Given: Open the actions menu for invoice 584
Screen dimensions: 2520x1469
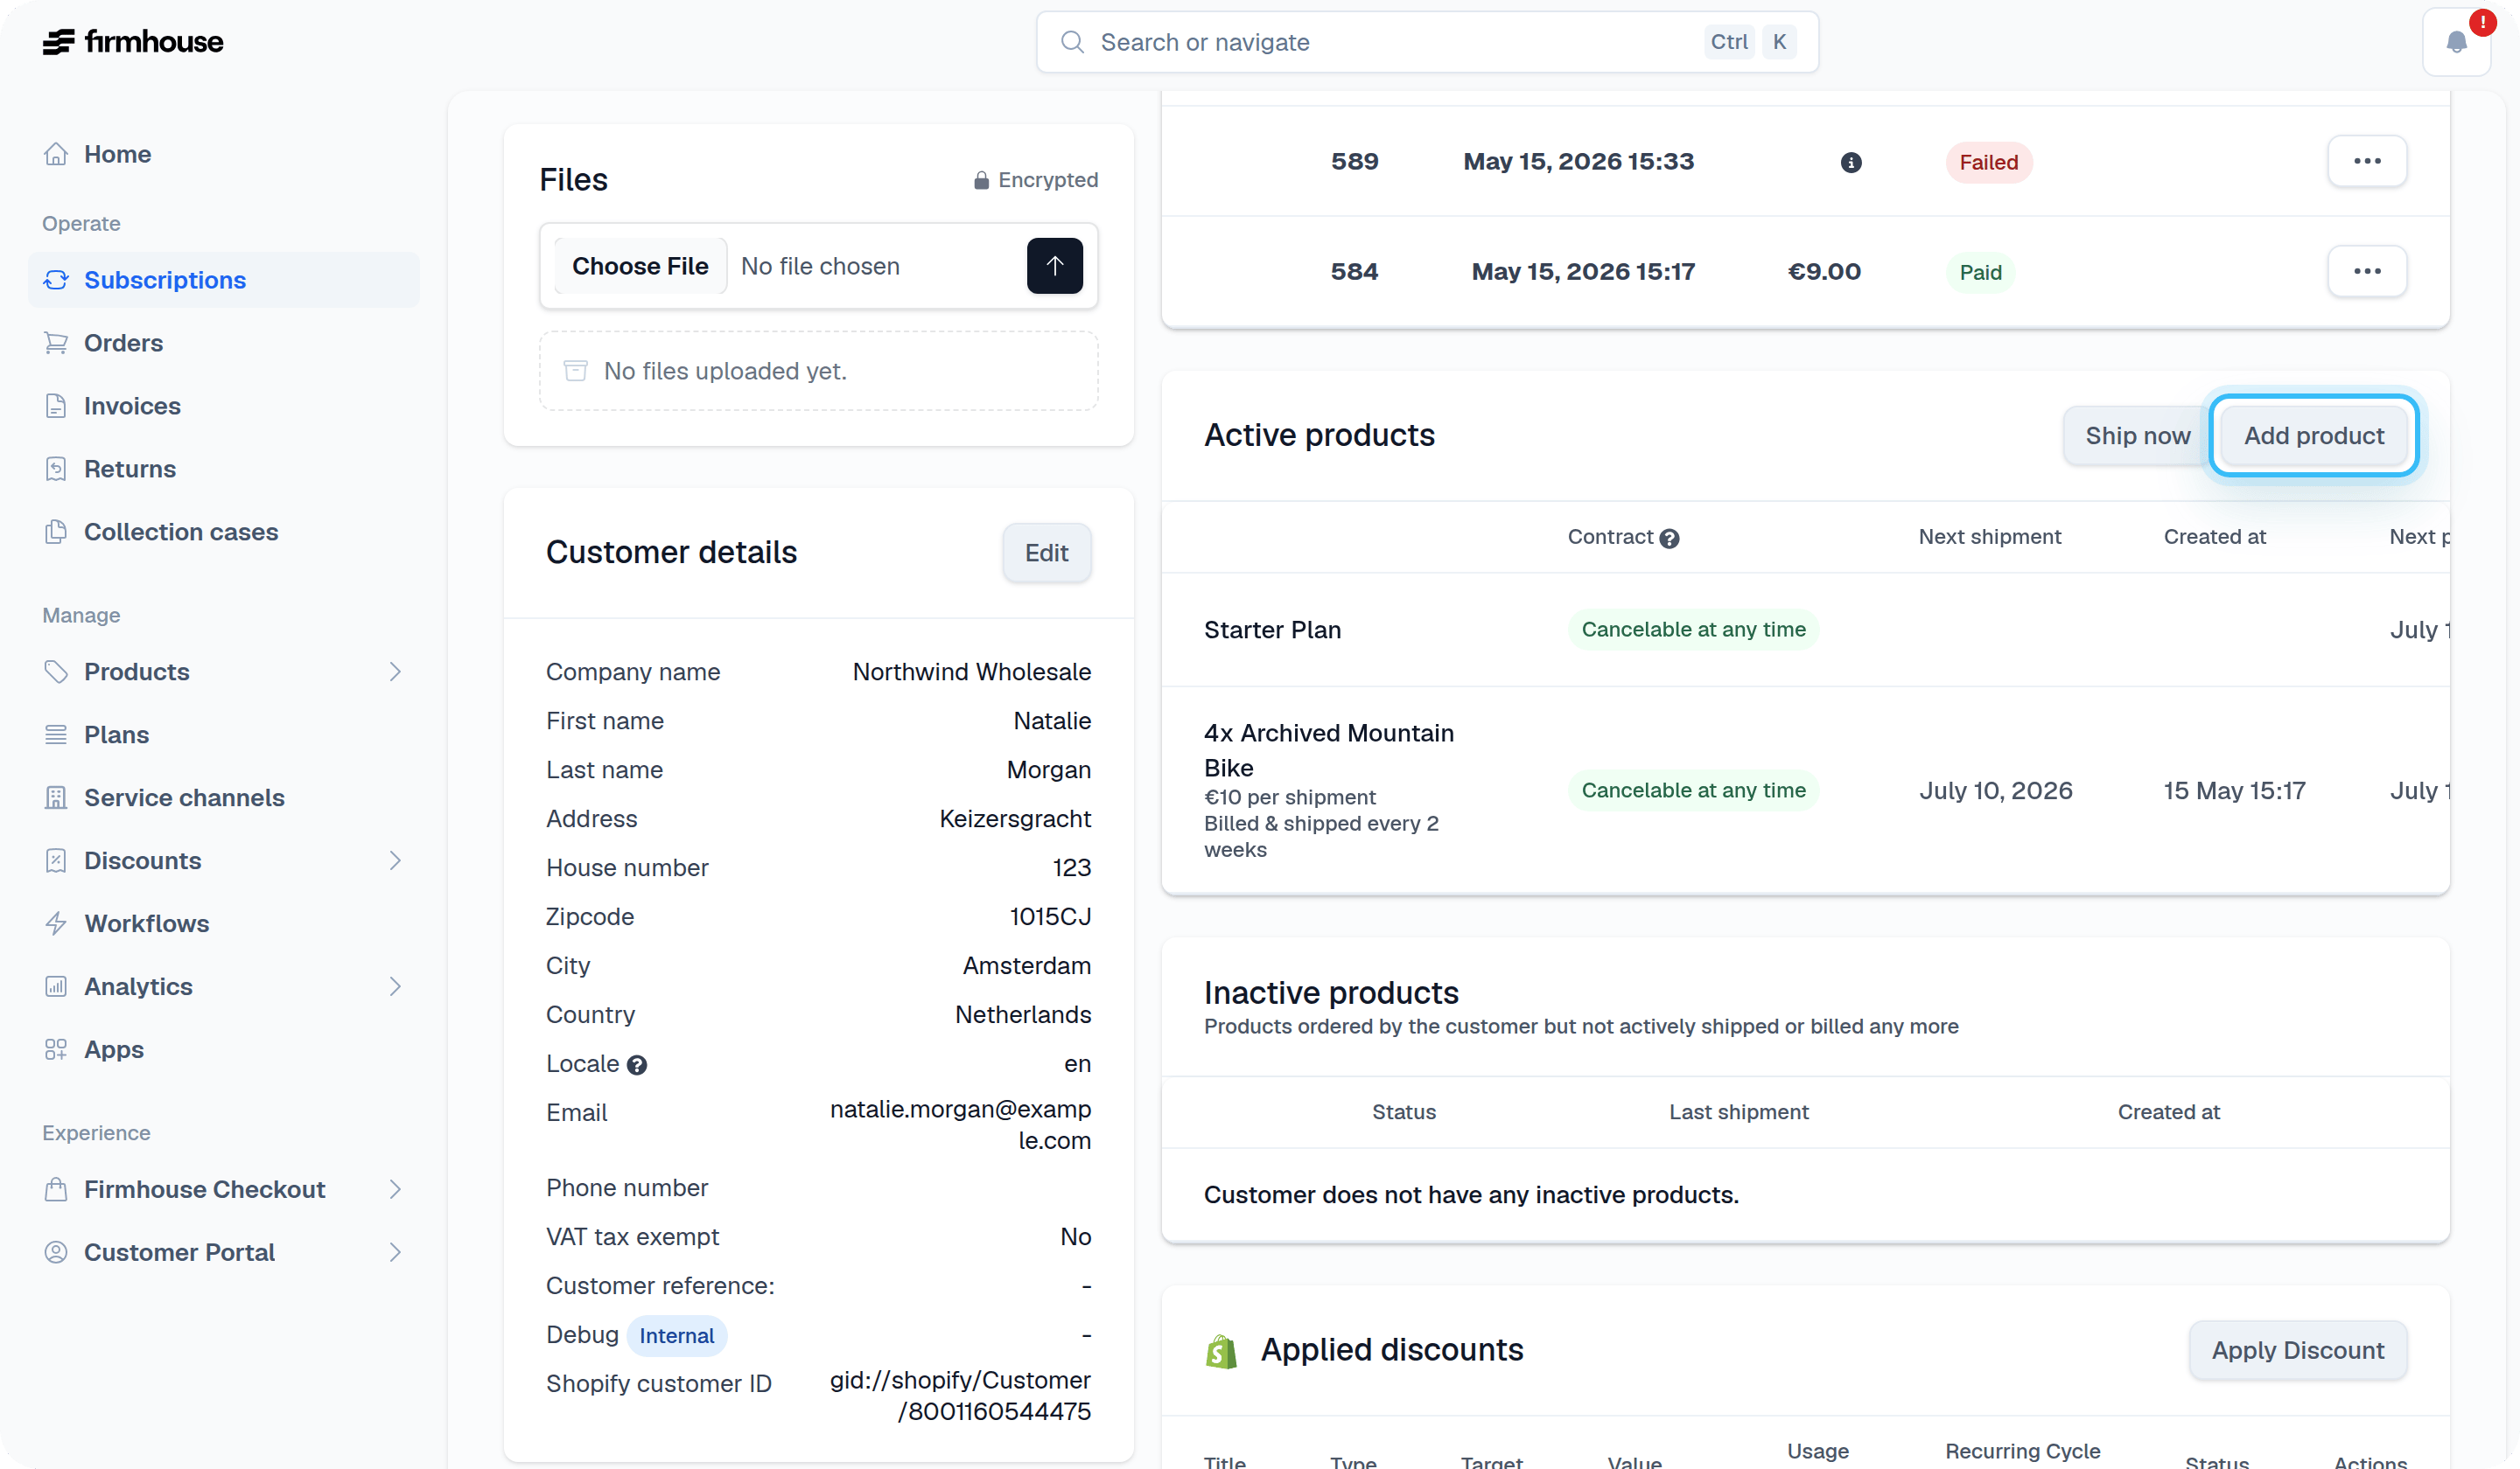Looking at the screenshot, I should point(2367,271).
